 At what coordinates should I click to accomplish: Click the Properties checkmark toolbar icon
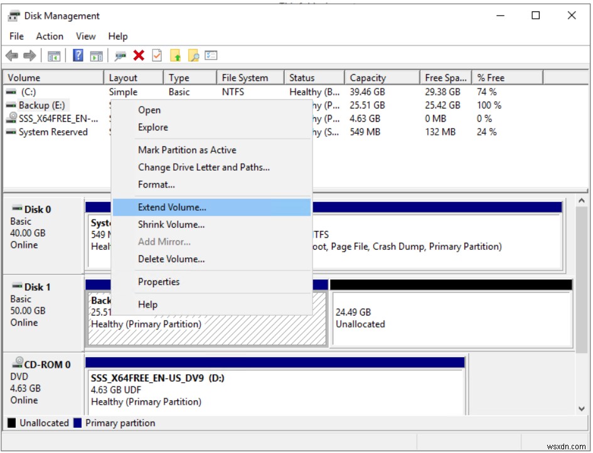pos(157,55)
